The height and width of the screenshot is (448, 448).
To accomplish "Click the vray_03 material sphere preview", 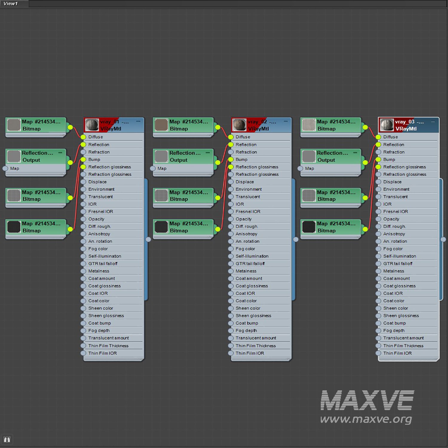I will (386, 125).
